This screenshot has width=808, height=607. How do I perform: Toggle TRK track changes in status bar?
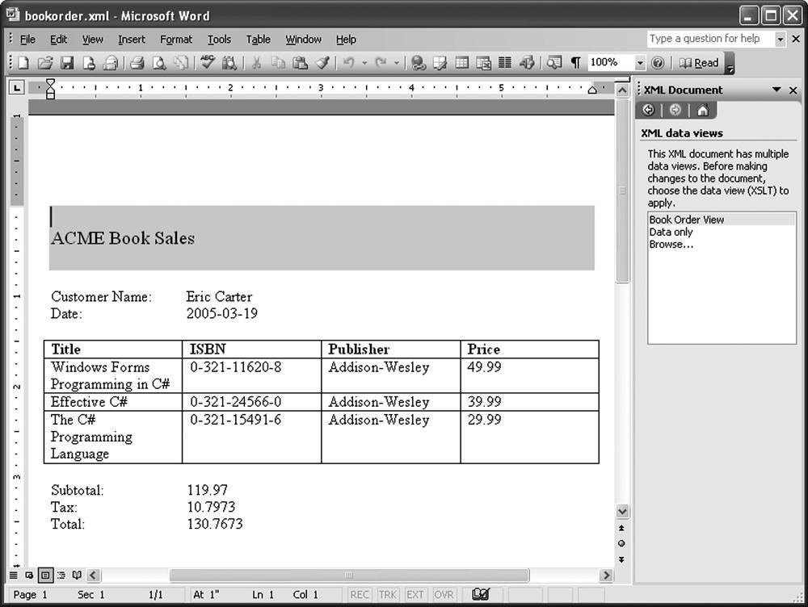pyautogui.click(x=388, y=595)
